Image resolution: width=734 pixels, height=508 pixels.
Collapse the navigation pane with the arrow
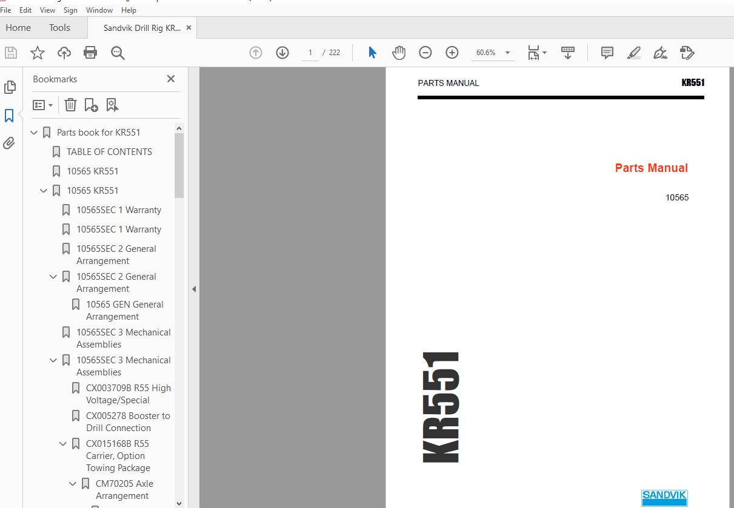194,289
